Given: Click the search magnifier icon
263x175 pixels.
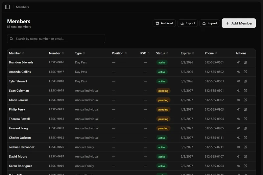Looking at the screenshot, I should (x=12, y=39).
